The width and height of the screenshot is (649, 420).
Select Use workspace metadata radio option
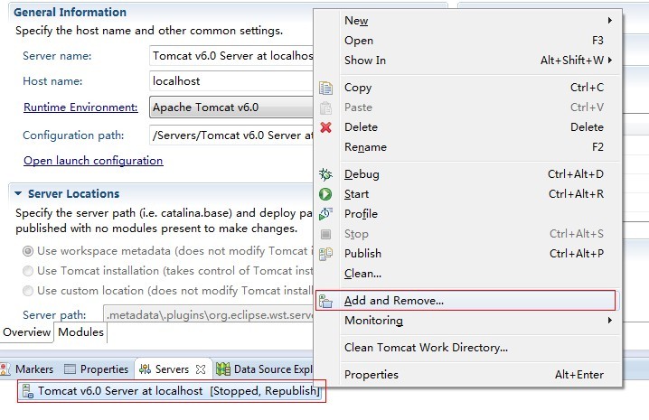28,251
